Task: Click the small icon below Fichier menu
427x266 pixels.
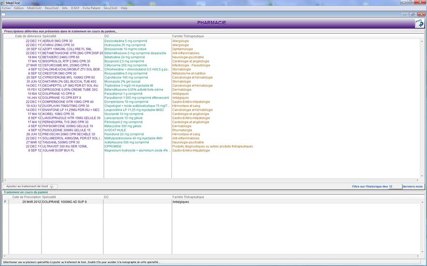Action: 3,14
